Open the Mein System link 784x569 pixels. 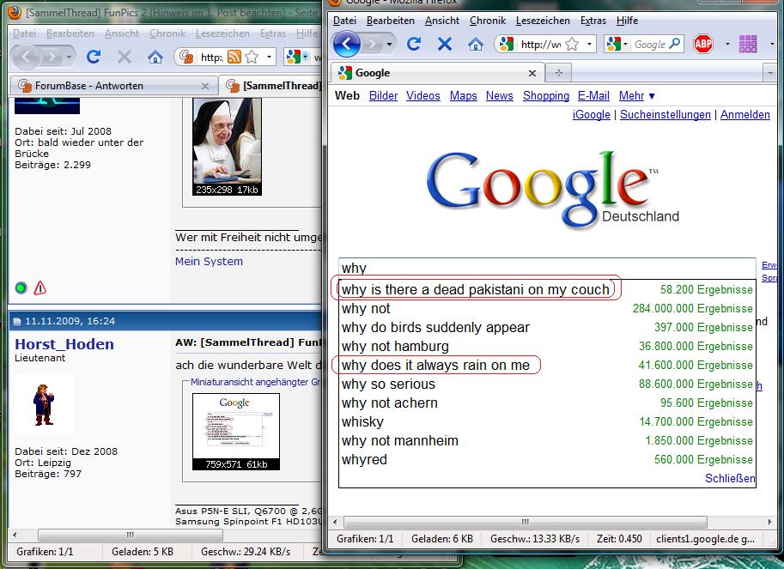click(209, 261)
